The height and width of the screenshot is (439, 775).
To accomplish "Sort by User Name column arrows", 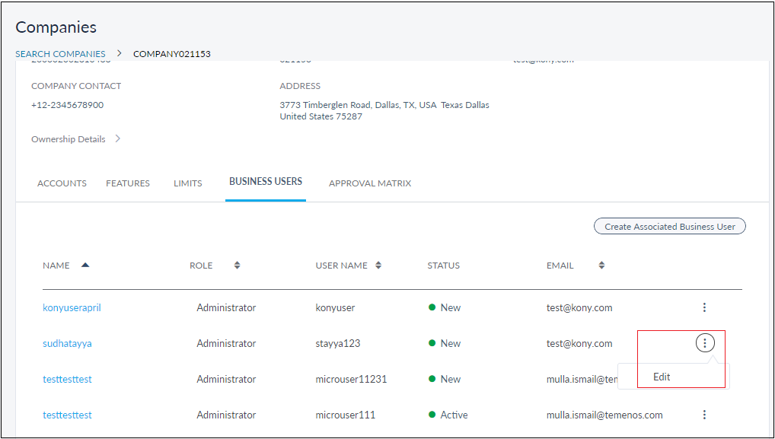I will pos(378,266).
